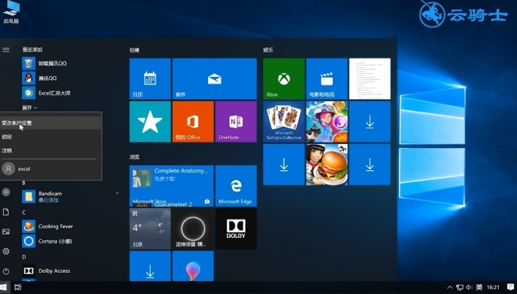Click the 创建 tile group title
The height and width of the screenshot is (294, 517).
pos(134,50)
